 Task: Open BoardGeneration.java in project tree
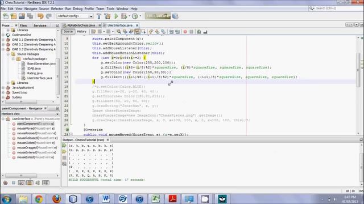coord(42,63)
